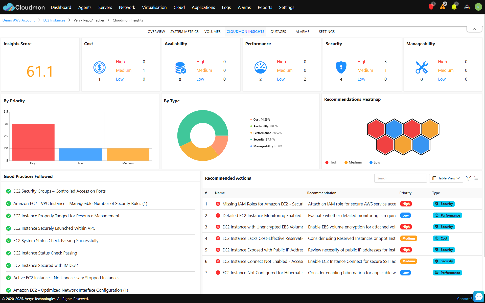485x303 pixels.
Task: Click the Cost type badge in row 4
Action: 441,238
